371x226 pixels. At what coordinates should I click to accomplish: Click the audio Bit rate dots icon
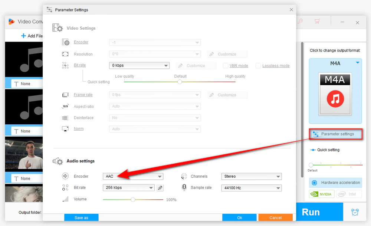[x=65, y=187]
